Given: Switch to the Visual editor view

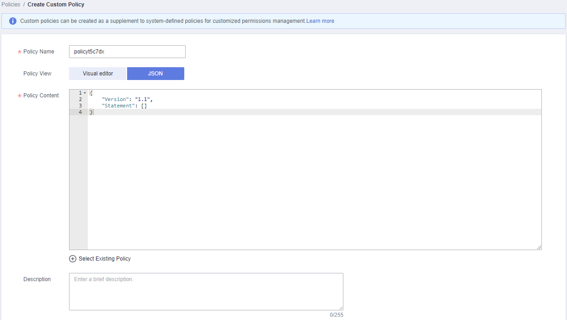Looking at the screenshot, I should (98, 74).
